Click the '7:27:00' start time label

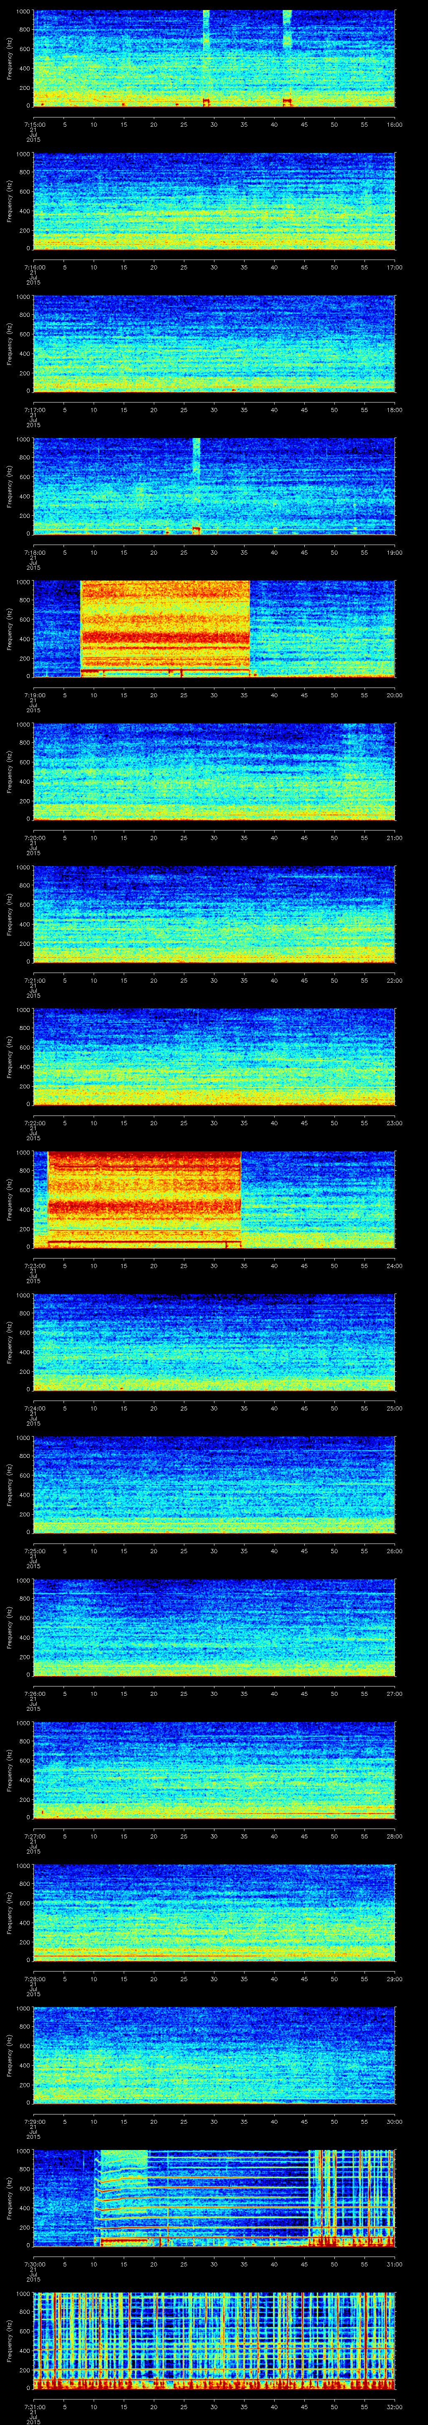[34, 1836]
